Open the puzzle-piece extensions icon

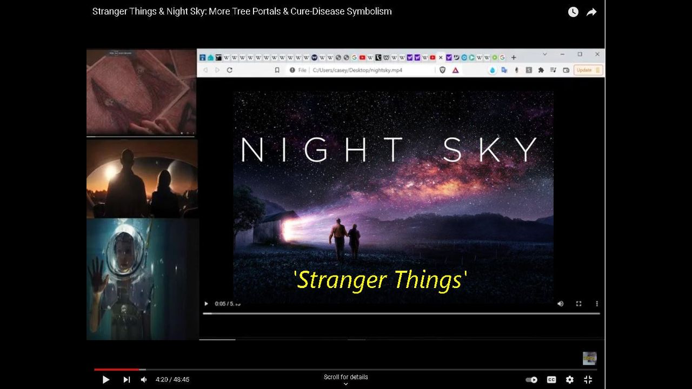[x=541, y=70]
